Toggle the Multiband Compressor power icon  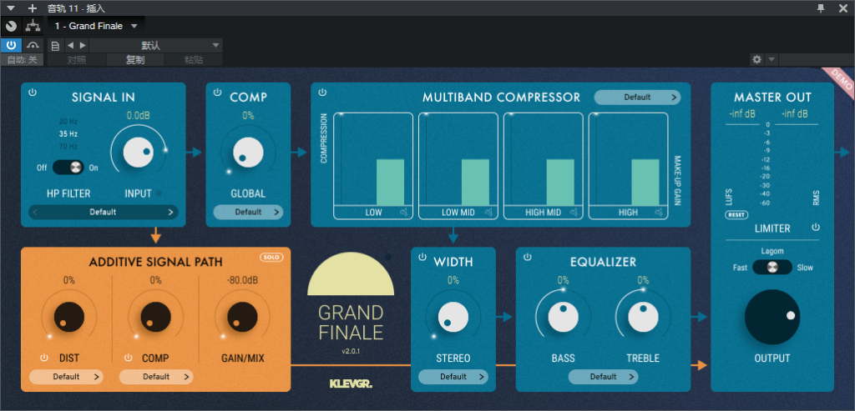[x=322, y=93]
